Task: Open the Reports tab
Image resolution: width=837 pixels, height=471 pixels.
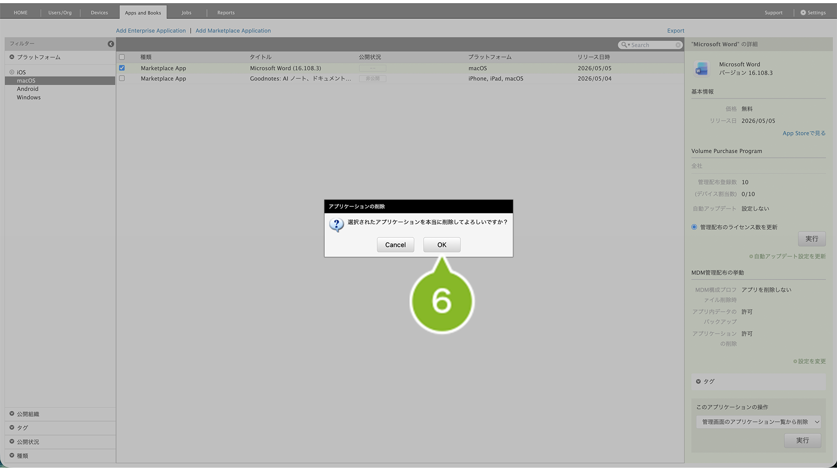Action: click(x=226, y=13)
